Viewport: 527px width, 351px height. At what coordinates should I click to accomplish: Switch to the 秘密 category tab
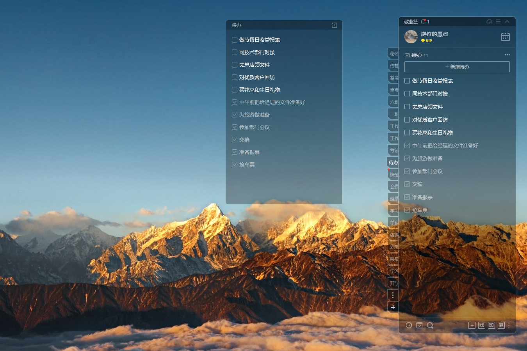pos(393,53)
